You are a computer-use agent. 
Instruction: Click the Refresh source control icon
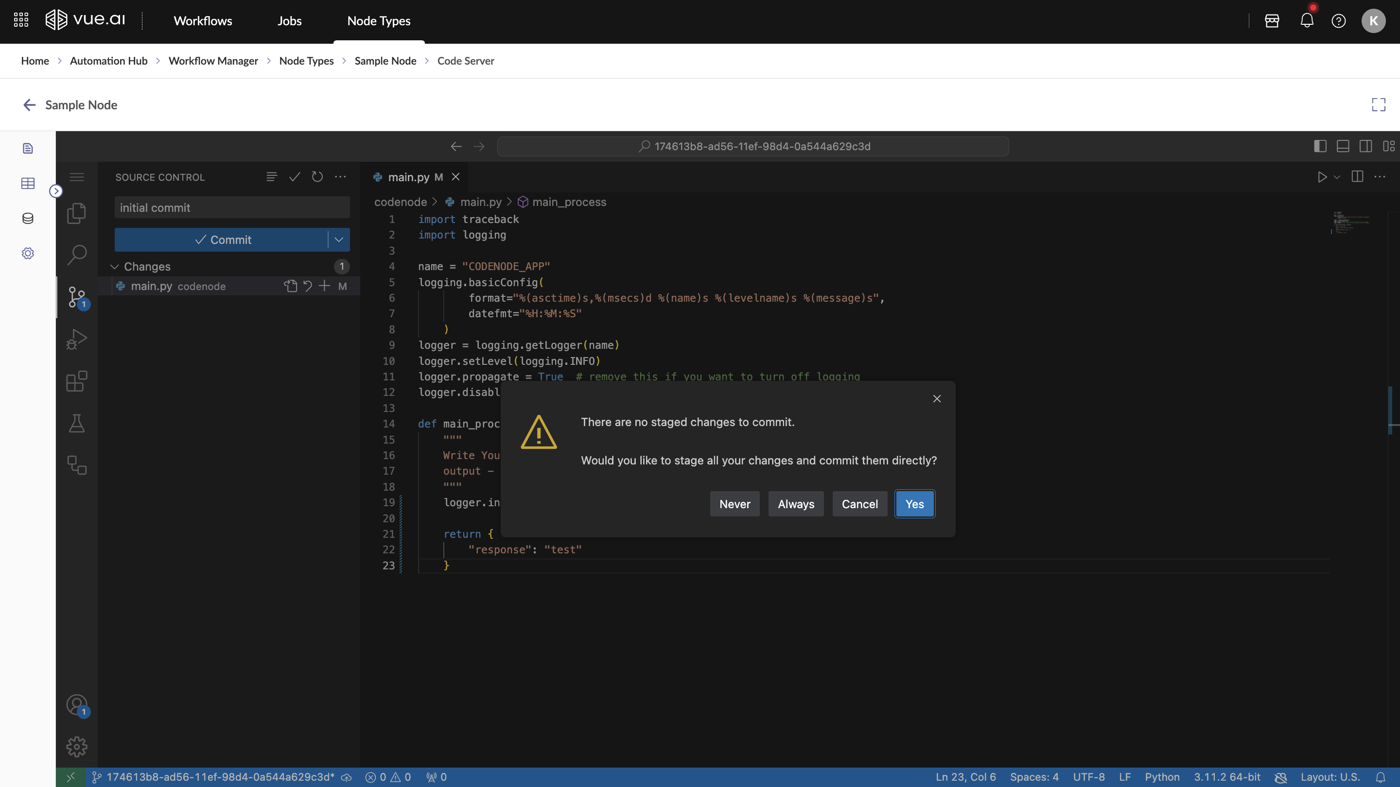[317, 176]
